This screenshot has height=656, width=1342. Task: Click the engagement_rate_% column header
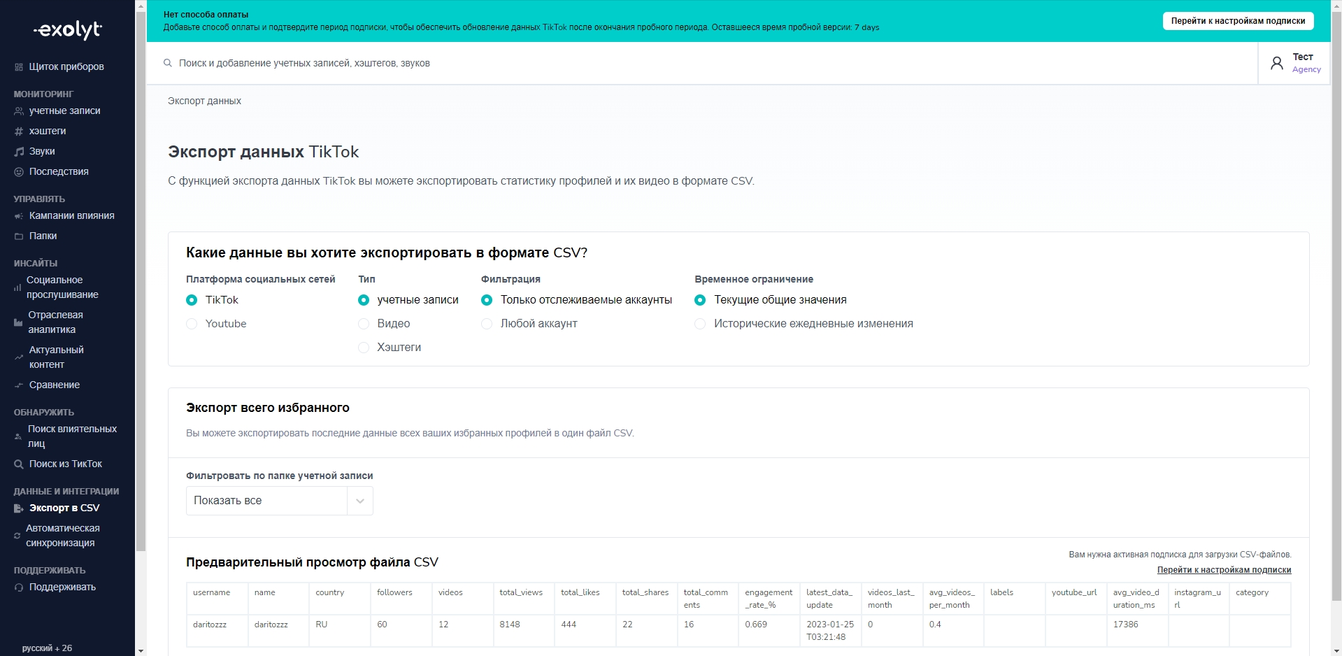[x=769, y=599]
